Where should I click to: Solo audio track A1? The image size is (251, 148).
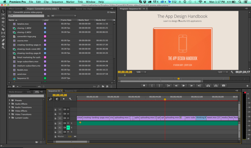(71, 123)
